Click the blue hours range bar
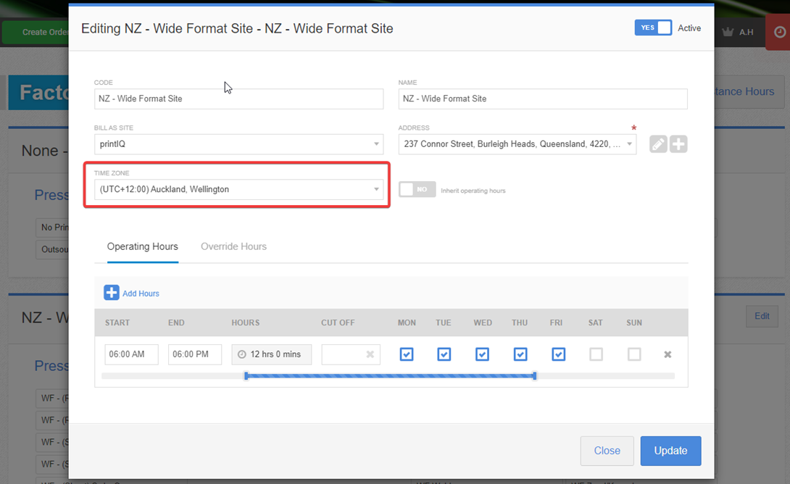 point(391,376)
